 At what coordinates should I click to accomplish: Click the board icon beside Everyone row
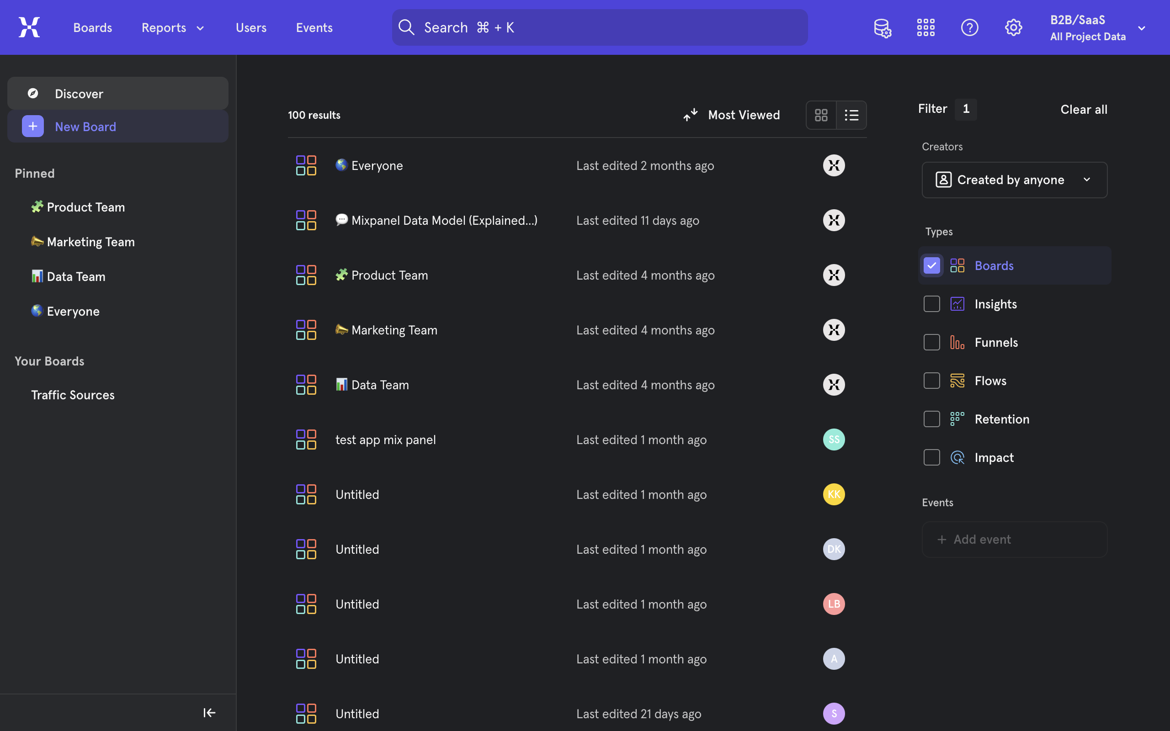coord(306,165)
